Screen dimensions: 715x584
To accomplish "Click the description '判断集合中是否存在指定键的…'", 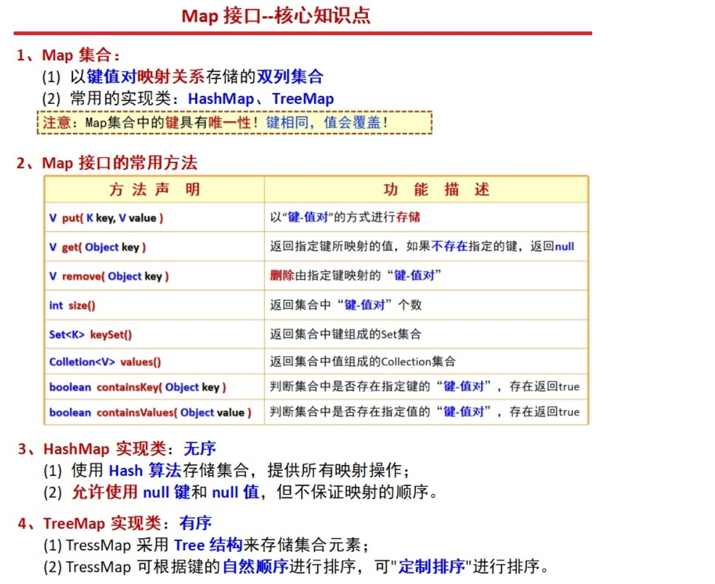I will point(424,387).
